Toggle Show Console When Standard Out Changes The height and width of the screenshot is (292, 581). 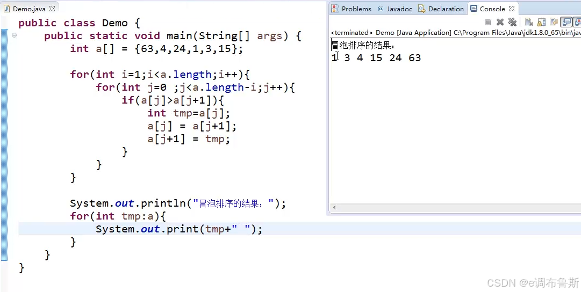[x=566, y=22]
